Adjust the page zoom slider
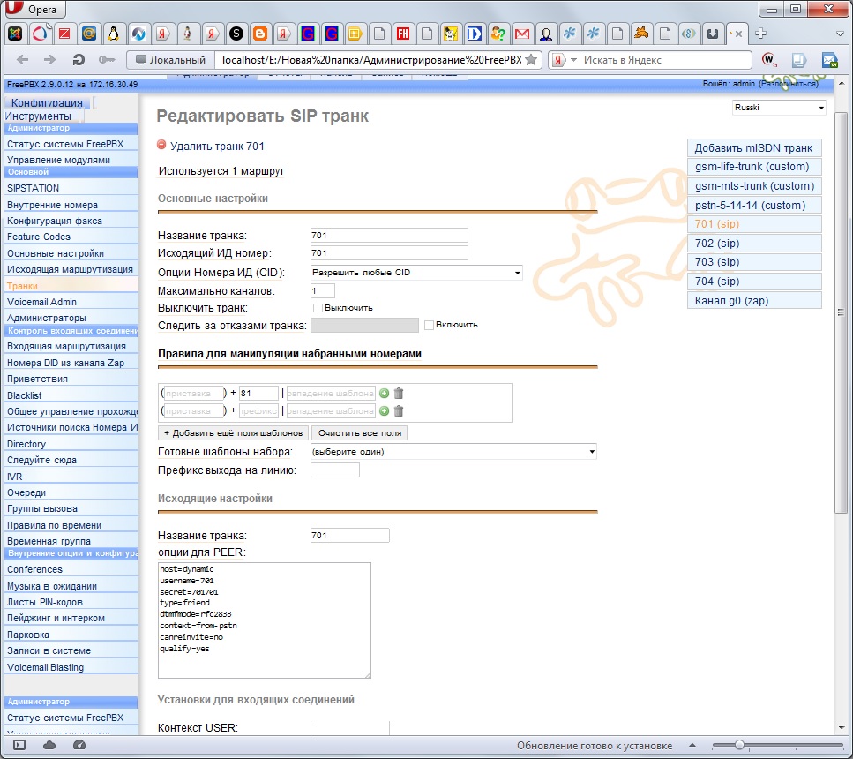The width and height of the screenshot is (853, 759). click(739, 746)
